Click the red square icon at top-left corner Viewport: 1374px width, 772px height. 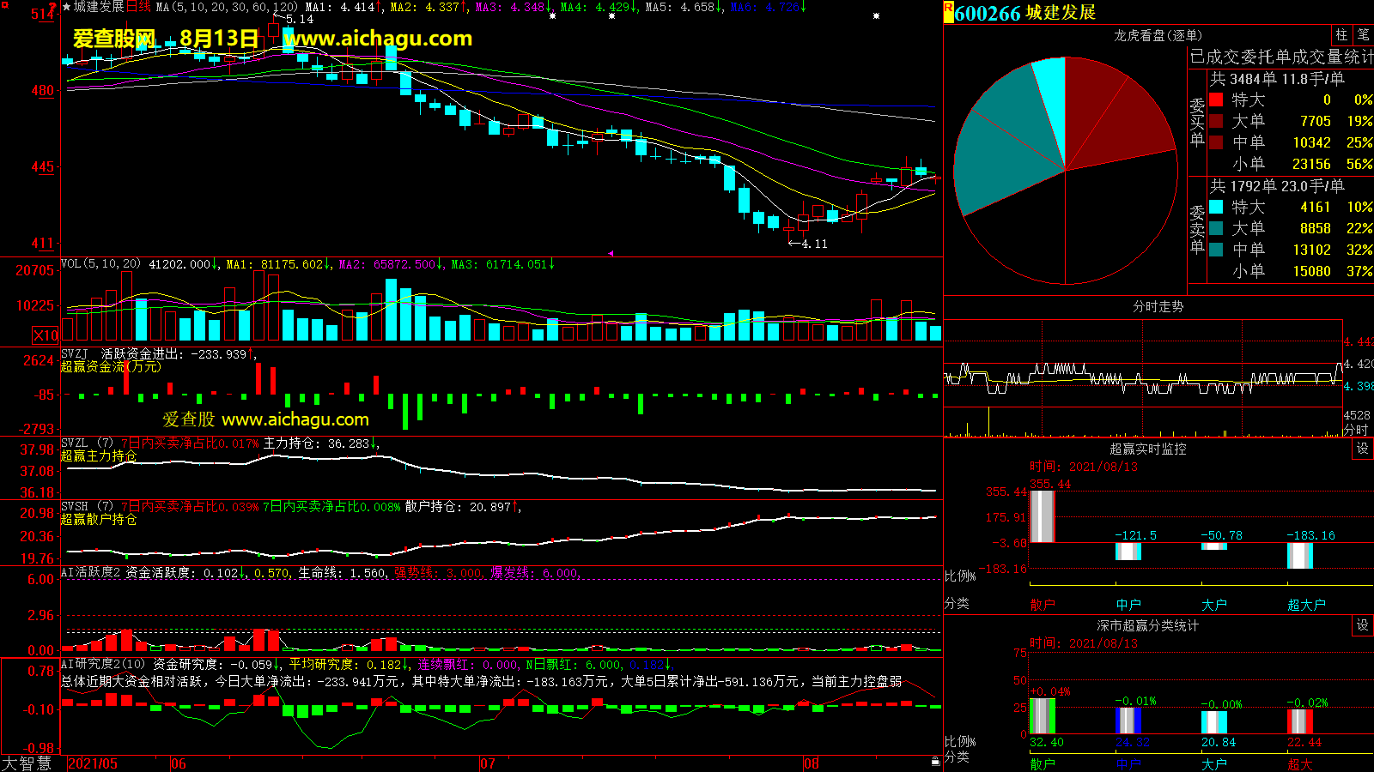pyautogui.click(x=5, y=6)
